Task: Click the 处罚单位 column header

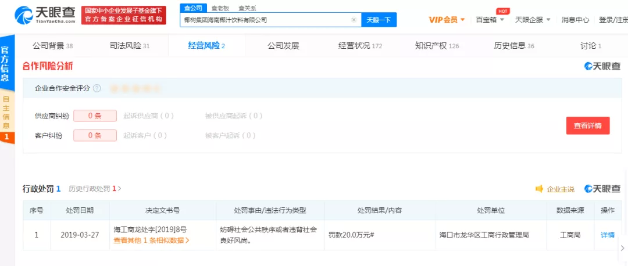Action: tap(491, 210)
